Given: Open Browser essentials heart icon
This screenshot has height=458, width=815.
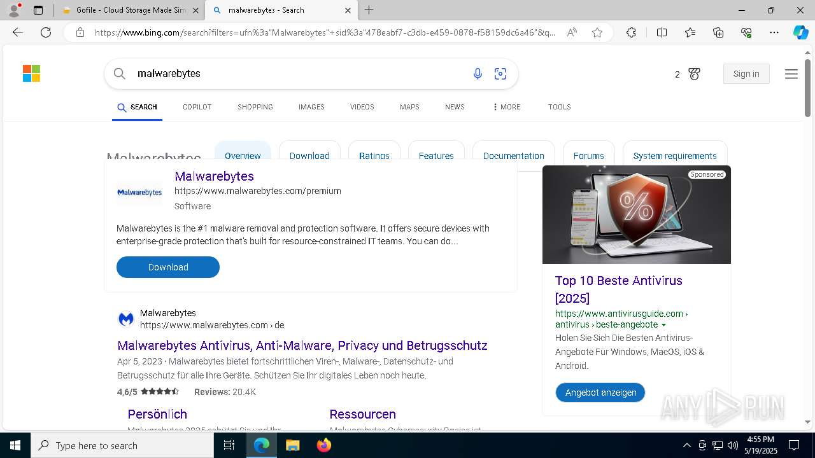Looking at the screenshot, I should click(746, 32).
